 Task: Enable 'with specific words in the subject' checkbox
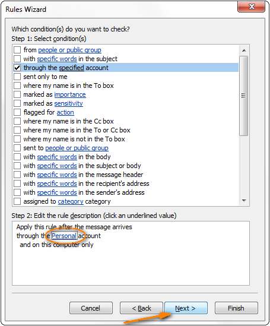coord(17,59)
